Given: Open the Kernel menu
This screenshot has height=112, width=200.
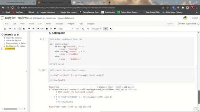Looking at the screenshot, I should 48,24.
